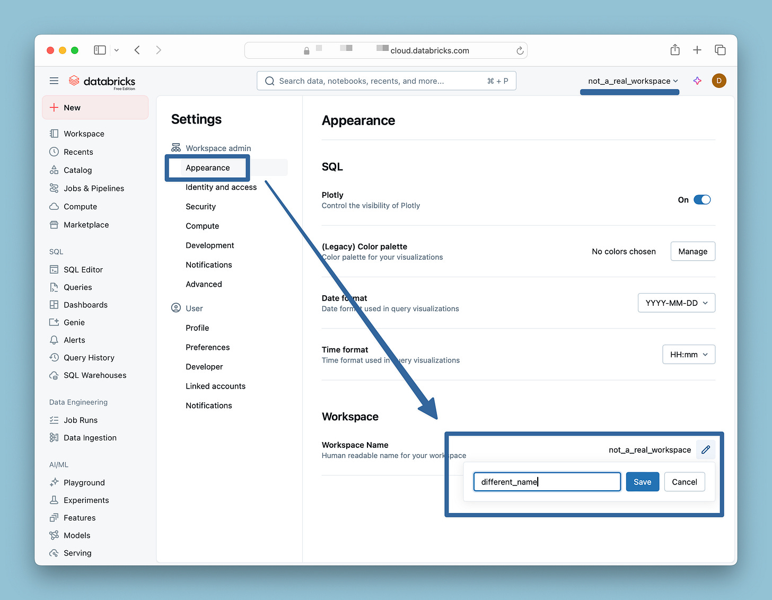Go forward in Safari history
The image size is (772, 600).
coord(159,50)
